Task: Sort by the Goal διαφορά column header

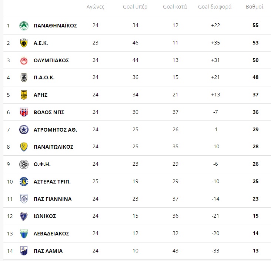Action: (215, 7)
